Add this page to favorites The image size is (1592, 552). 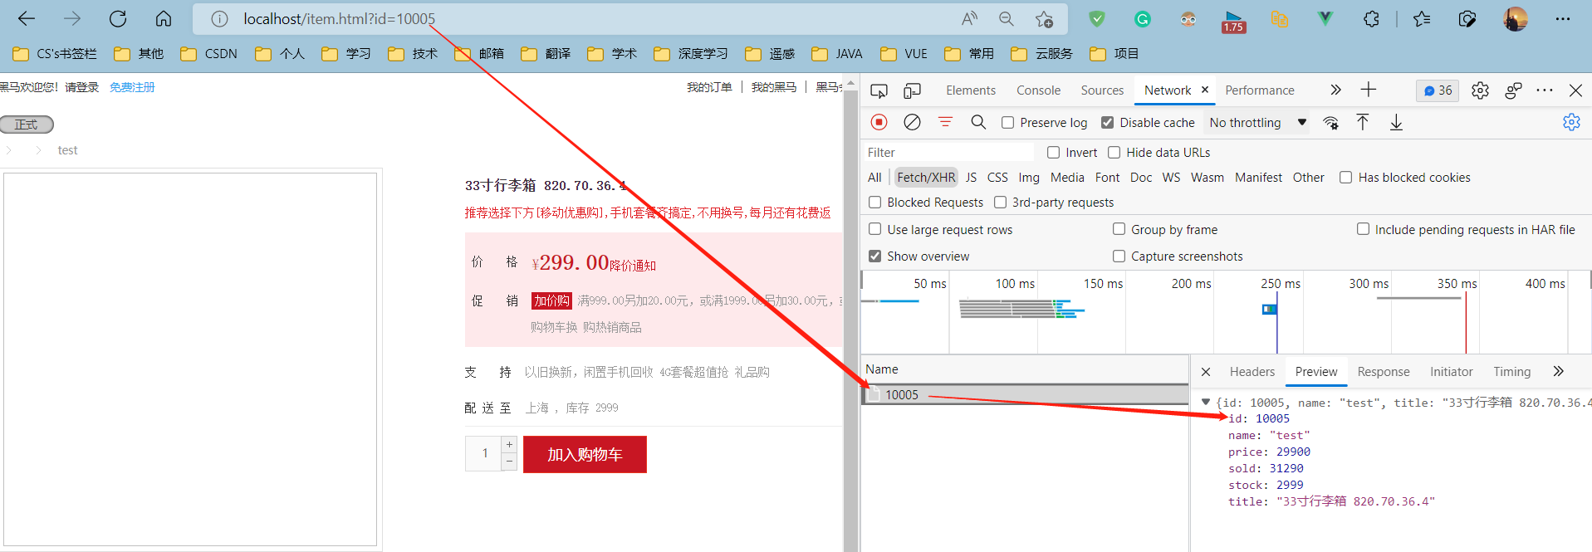tap(1044, 18)
